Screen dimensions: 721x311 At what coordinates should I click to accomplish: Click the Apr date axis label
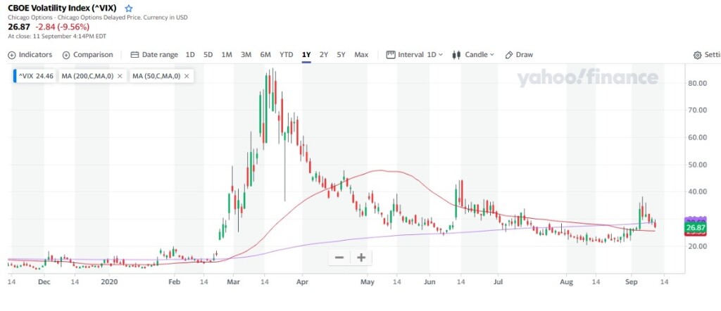point(301,282)
